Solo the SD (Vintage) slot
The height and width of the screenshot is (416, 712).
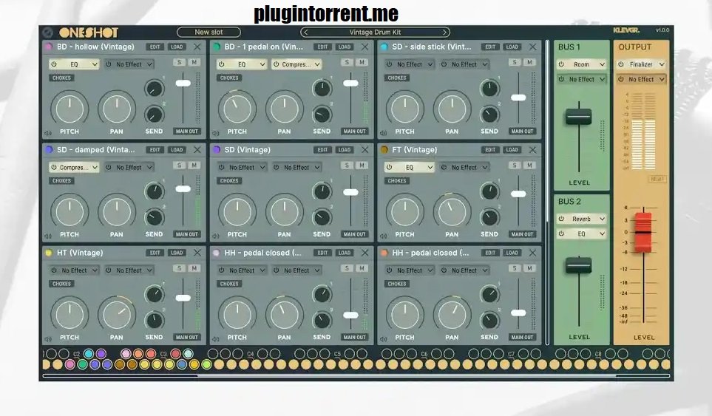[x=347, y=165]
